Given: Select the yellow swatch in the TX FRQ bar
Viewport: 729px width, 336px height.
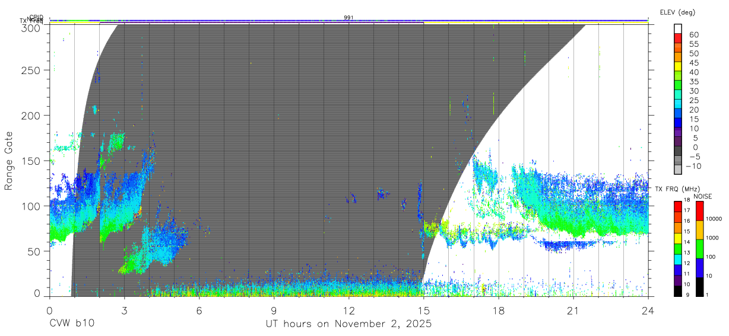Looking at the screenshot, I should tap(678, 238).
